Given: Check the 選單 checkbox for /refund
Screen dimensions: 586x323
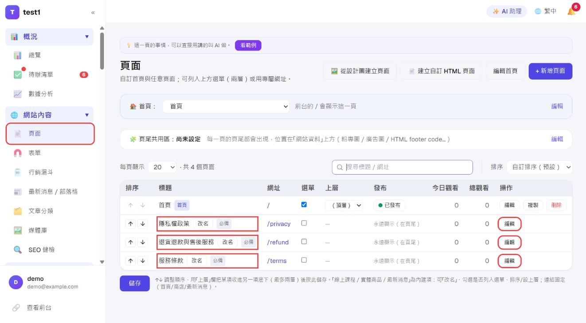Looking at the screenshot, I should pos(304,242).
